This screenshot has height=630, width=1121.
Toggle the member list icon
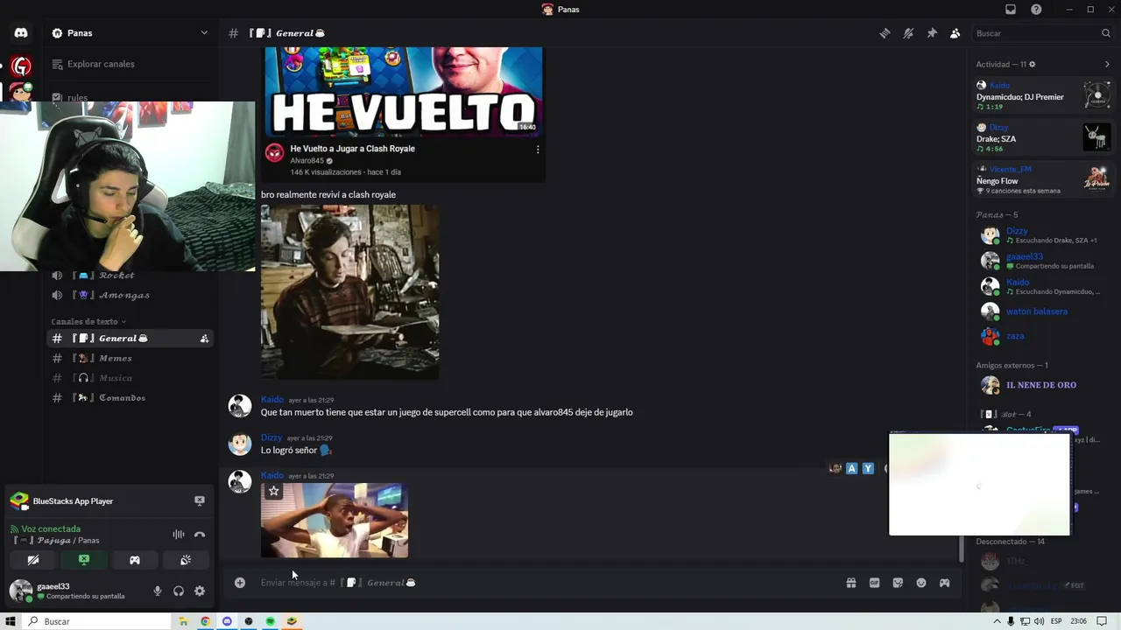[x=955, y=33]
